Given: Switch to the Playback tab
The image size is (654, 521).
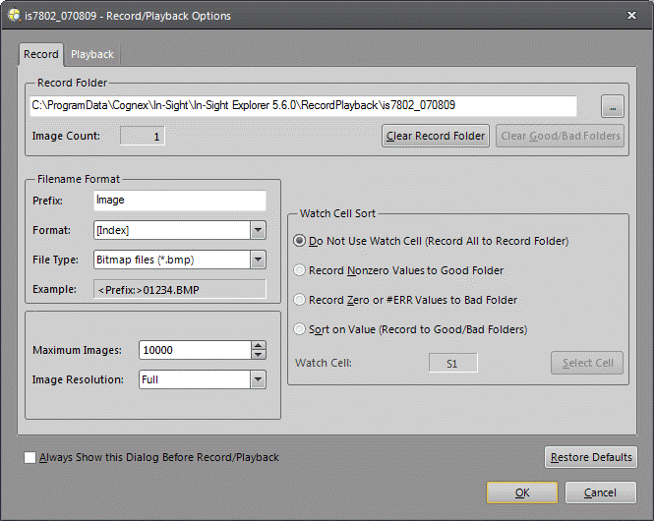Looking at the screenshot, I should pyautogui.click(x=91, y=55).
